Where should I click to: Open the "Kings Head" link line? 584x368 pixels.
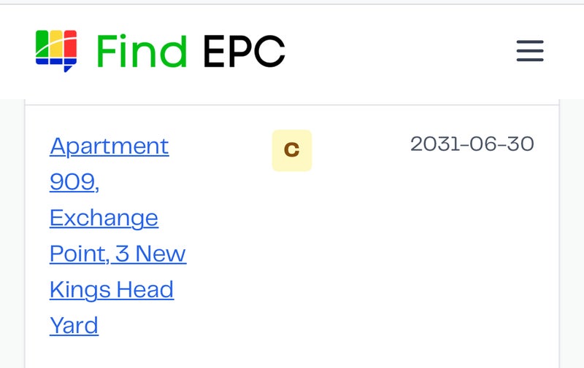[111, 289]
